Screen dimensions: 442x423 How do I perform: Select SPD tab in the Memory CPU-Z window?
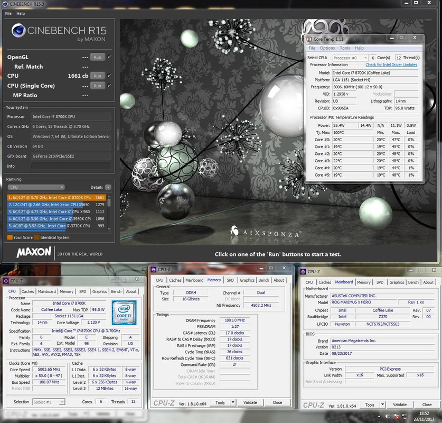tap(230, 280)
